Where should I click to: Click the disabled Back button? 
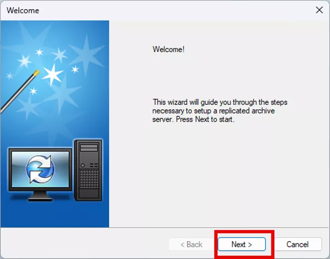click(191, 244)
